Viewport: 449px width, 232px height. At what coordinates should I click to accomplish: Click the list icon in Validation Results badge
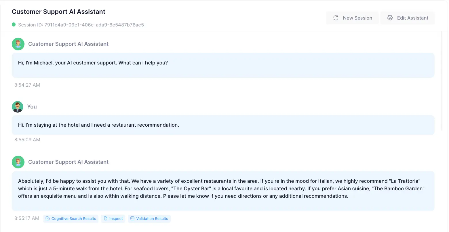point(132,218)
